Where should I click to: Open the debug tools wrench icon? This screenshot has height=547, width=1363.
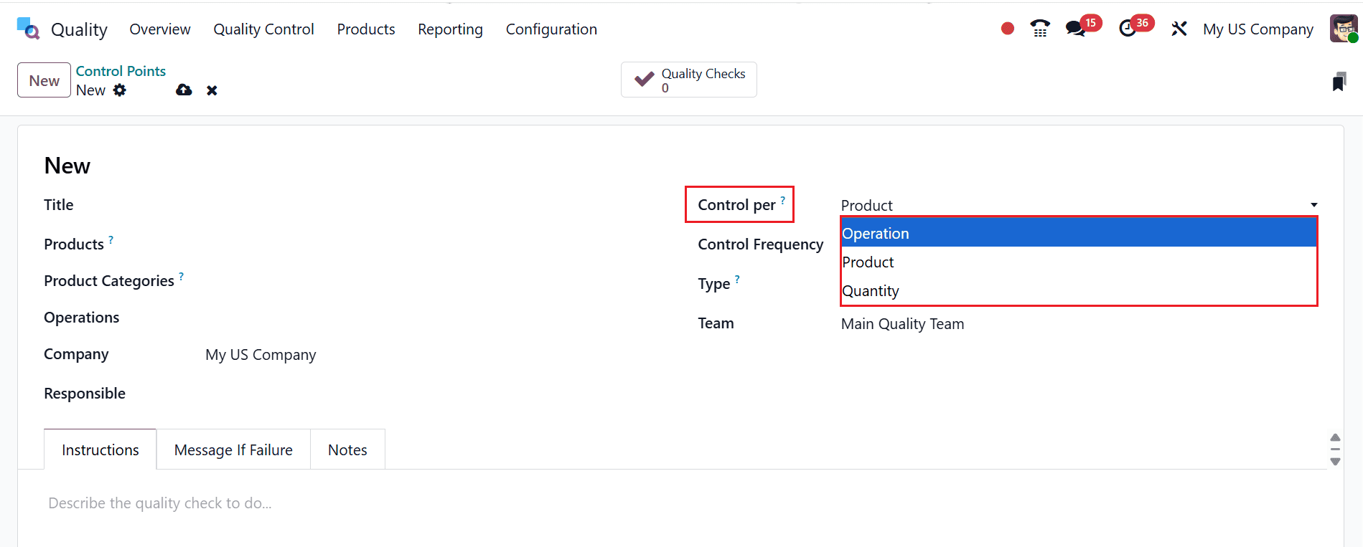[x=1179, y=29]
